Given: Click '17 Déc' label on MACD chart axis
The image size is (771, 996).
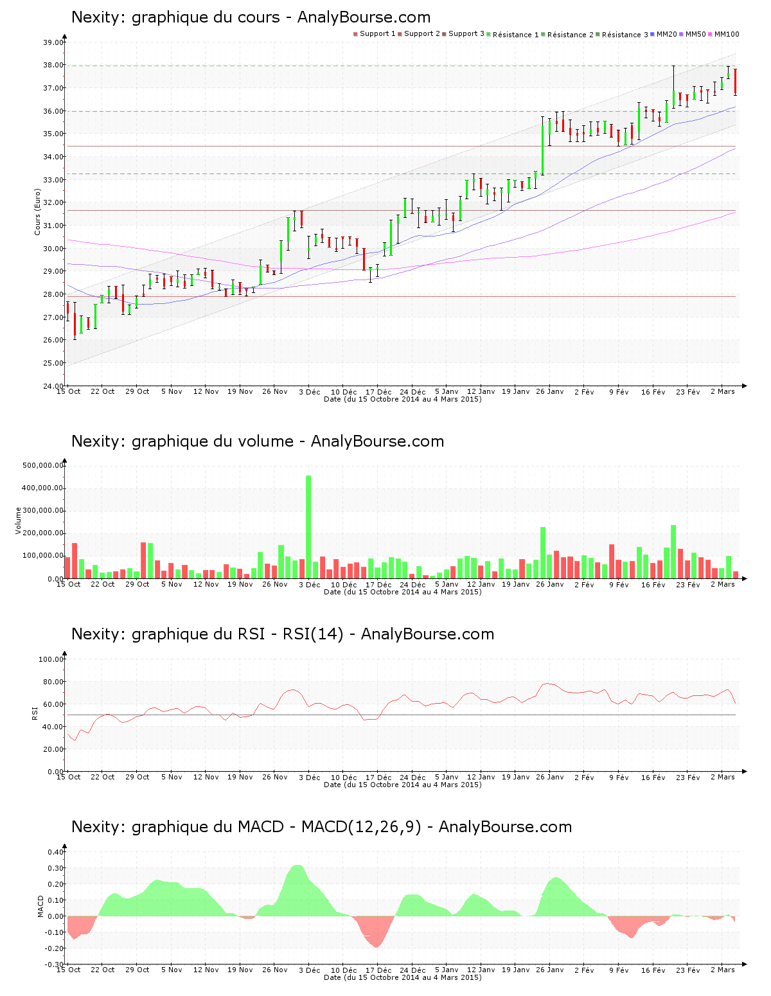Looking at the screenshot, I should coord(378,970).
